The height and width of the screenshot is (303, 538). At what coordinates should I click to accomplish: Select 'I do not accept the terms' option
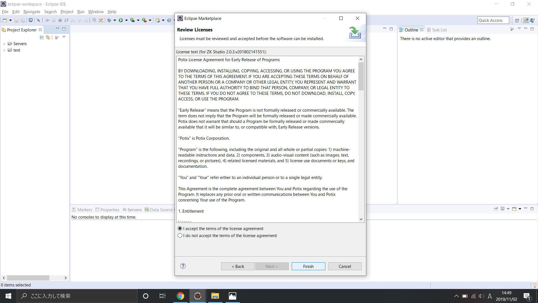click(180, 235)
